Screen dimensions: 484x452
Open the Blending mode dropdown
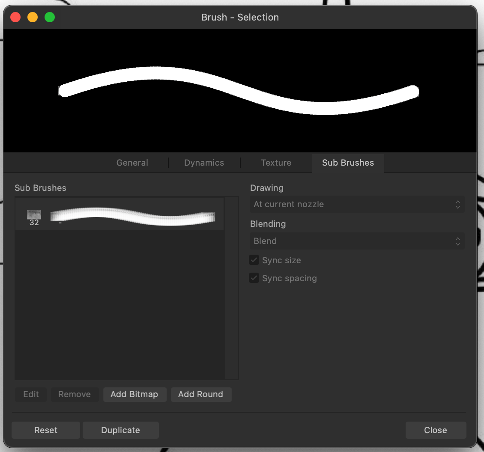click(x=357, y=241)
